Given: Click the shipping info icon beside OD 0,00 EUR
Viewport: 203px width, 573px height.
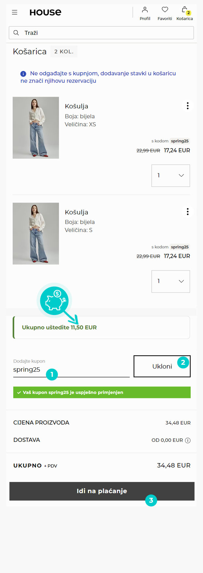Looking at the screenshot, I should tap(188, 440).
